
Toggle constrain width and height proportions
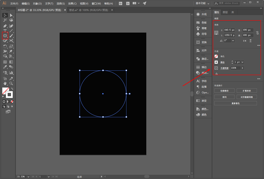coord(258,33)
